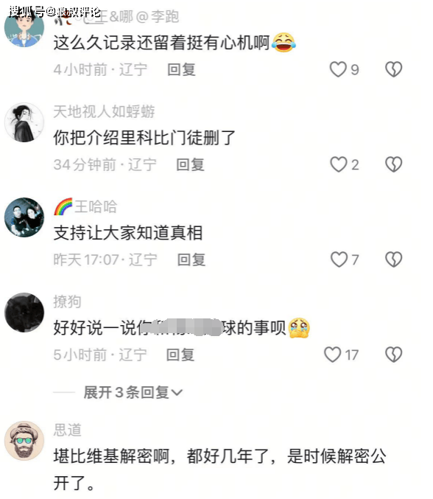Dislike the comment about 心机 with broken heart
The width and height of the screenshot is (433, 499).
pos(393,69)
